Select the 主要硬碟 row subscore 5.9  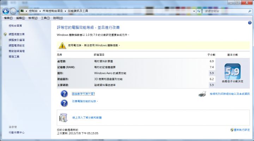tap(212, 85)
